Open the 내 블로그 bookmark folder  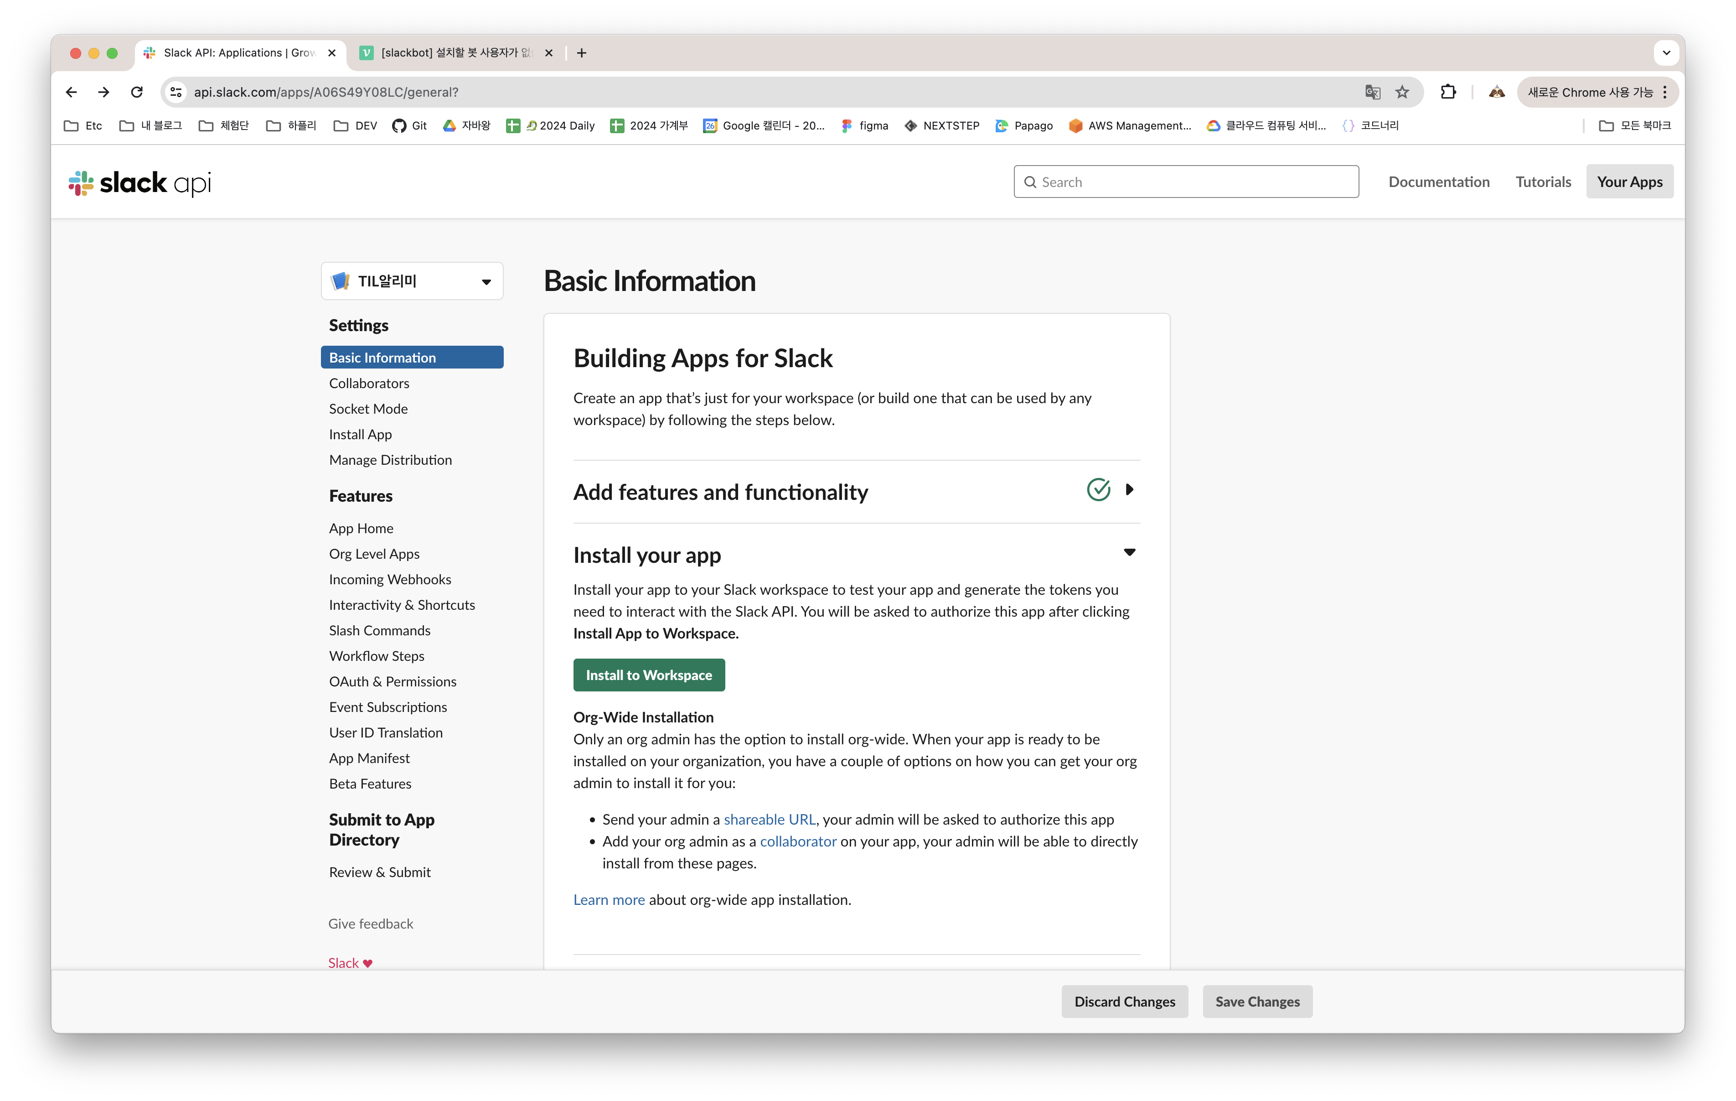pyautogui.click(x=150, y=125)
